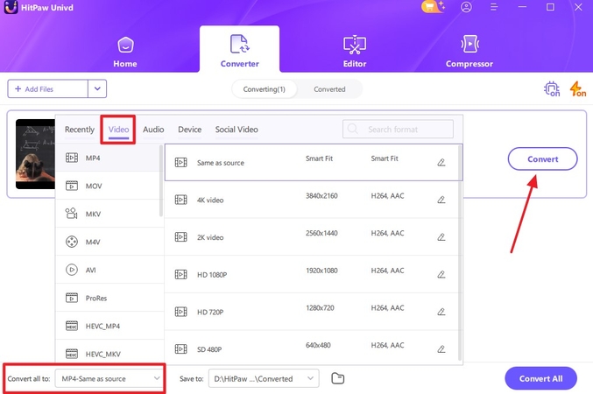Click the Convert All button
593x394 pixels.
click(540, 378)
